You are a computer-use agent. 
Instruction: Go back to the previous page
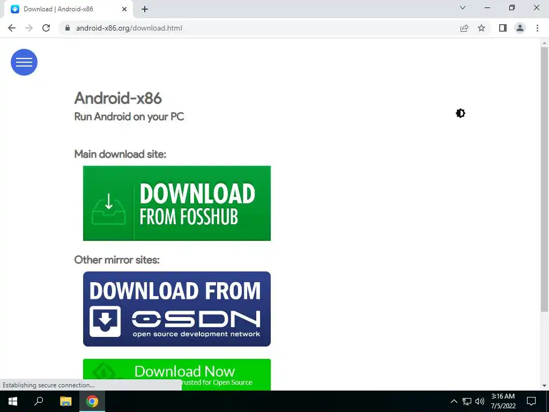(x=12, y=28)
